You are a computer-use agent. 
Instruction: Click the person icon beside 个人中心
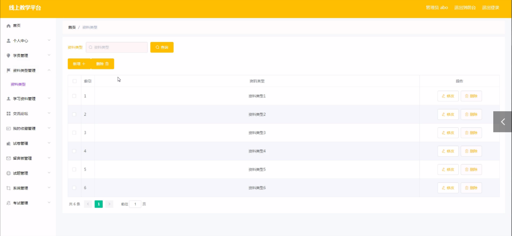(x=8, y=40)
